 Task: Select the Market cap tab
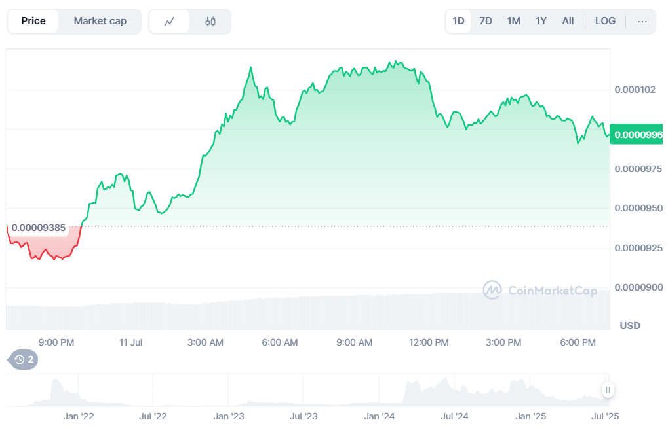(100, 21)
